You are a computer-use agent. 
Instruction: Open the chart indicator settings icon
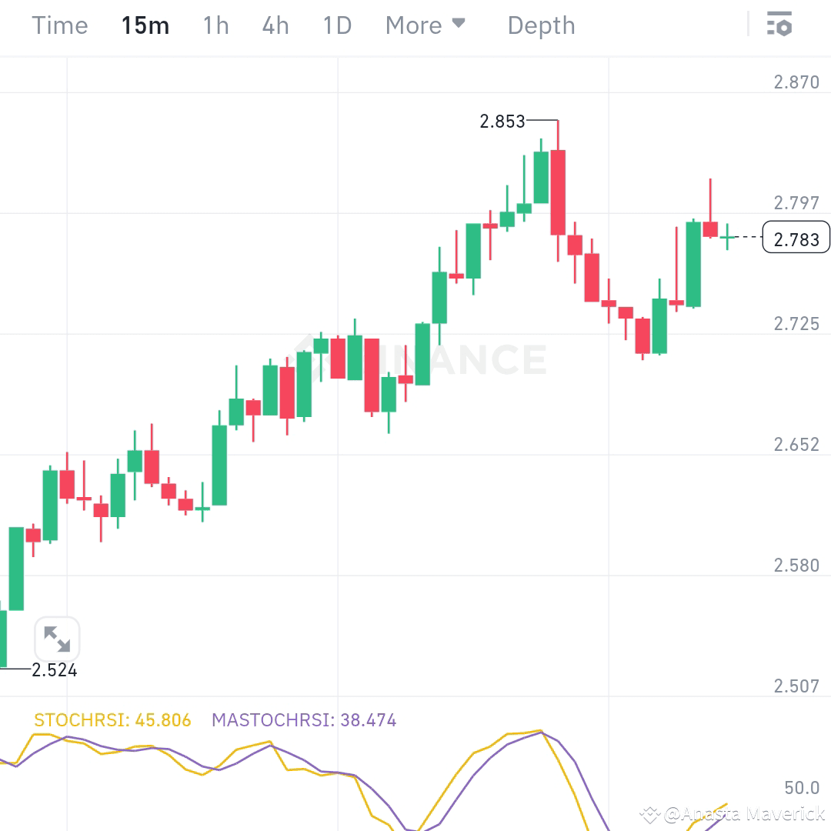coord(780,25)
